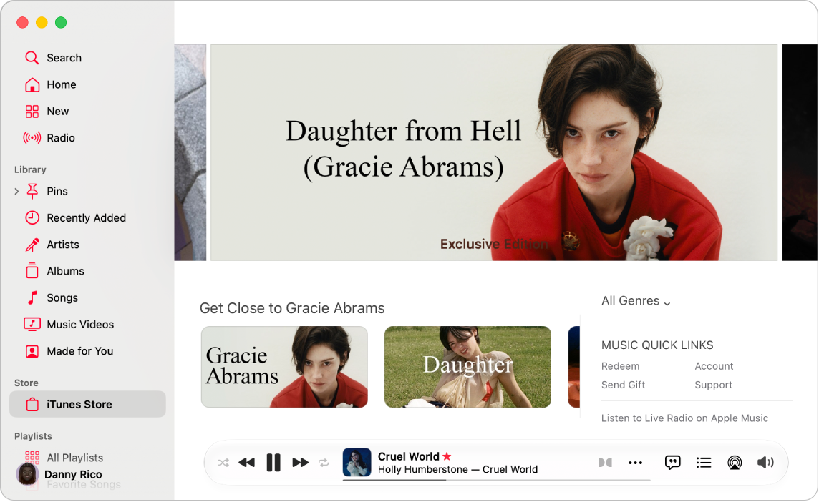Toggle the AutoMix transition icon

click(x=605, y=463)
